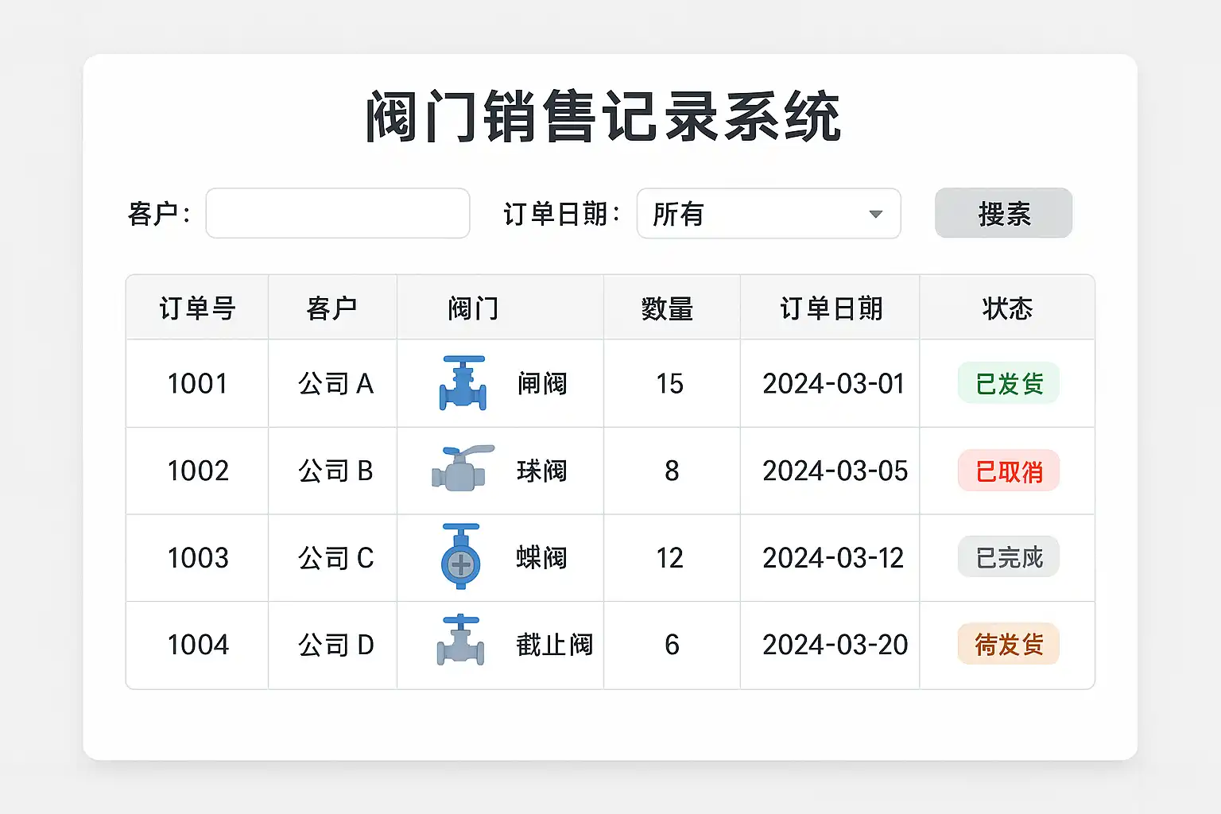Click the dropdown arrow next to 所有
This screenshot has width=1221, height=814.
(876, 214)
